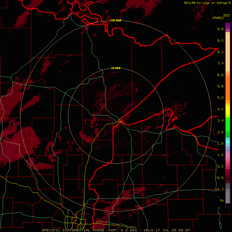Image resolution: width=232 pixels, height=232 pixels.
Task: Click the 7.4 value on the scale
Action: (x=220, y=63)
